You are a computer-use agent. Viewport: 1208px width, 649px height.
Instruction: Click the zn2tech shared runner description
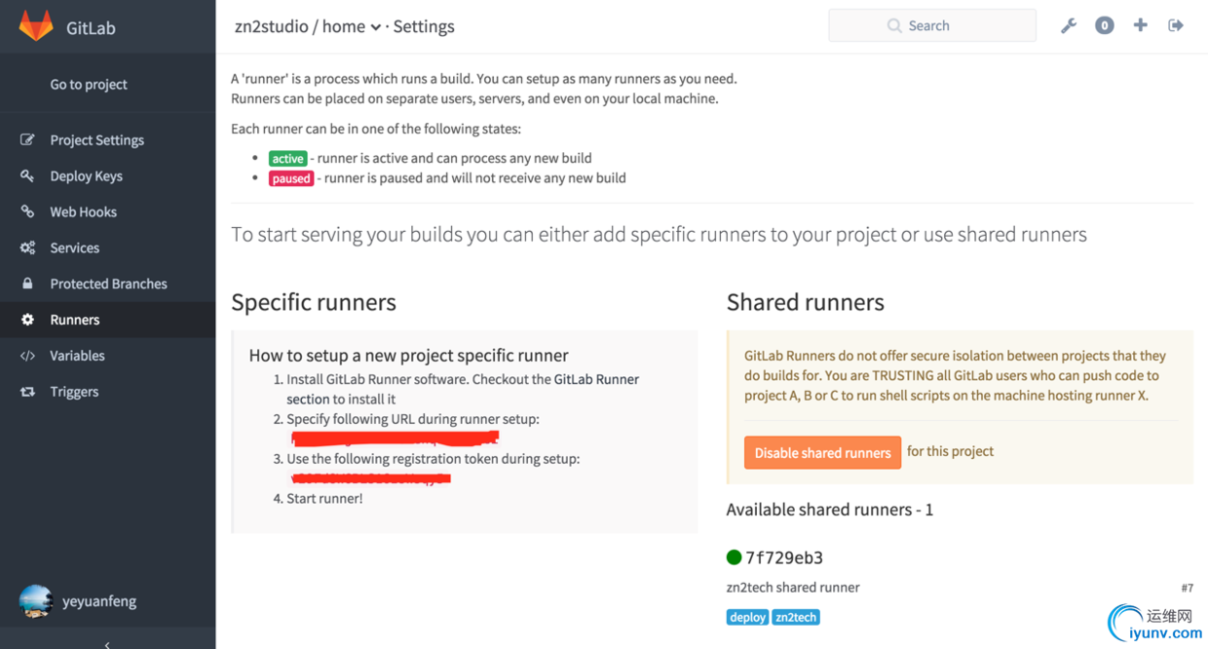[793, 588]
